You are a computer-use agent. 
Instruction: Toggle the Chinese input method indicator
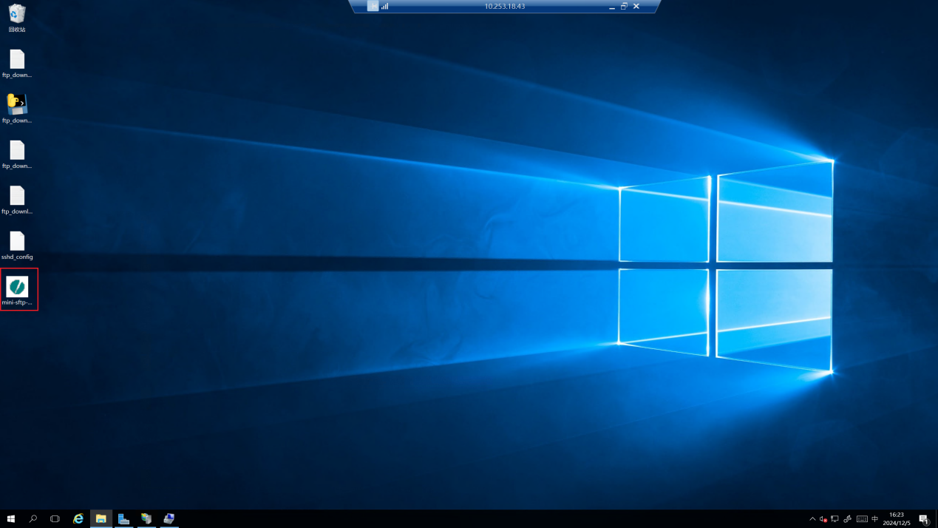pyautogui.click(x=875, y=519)
